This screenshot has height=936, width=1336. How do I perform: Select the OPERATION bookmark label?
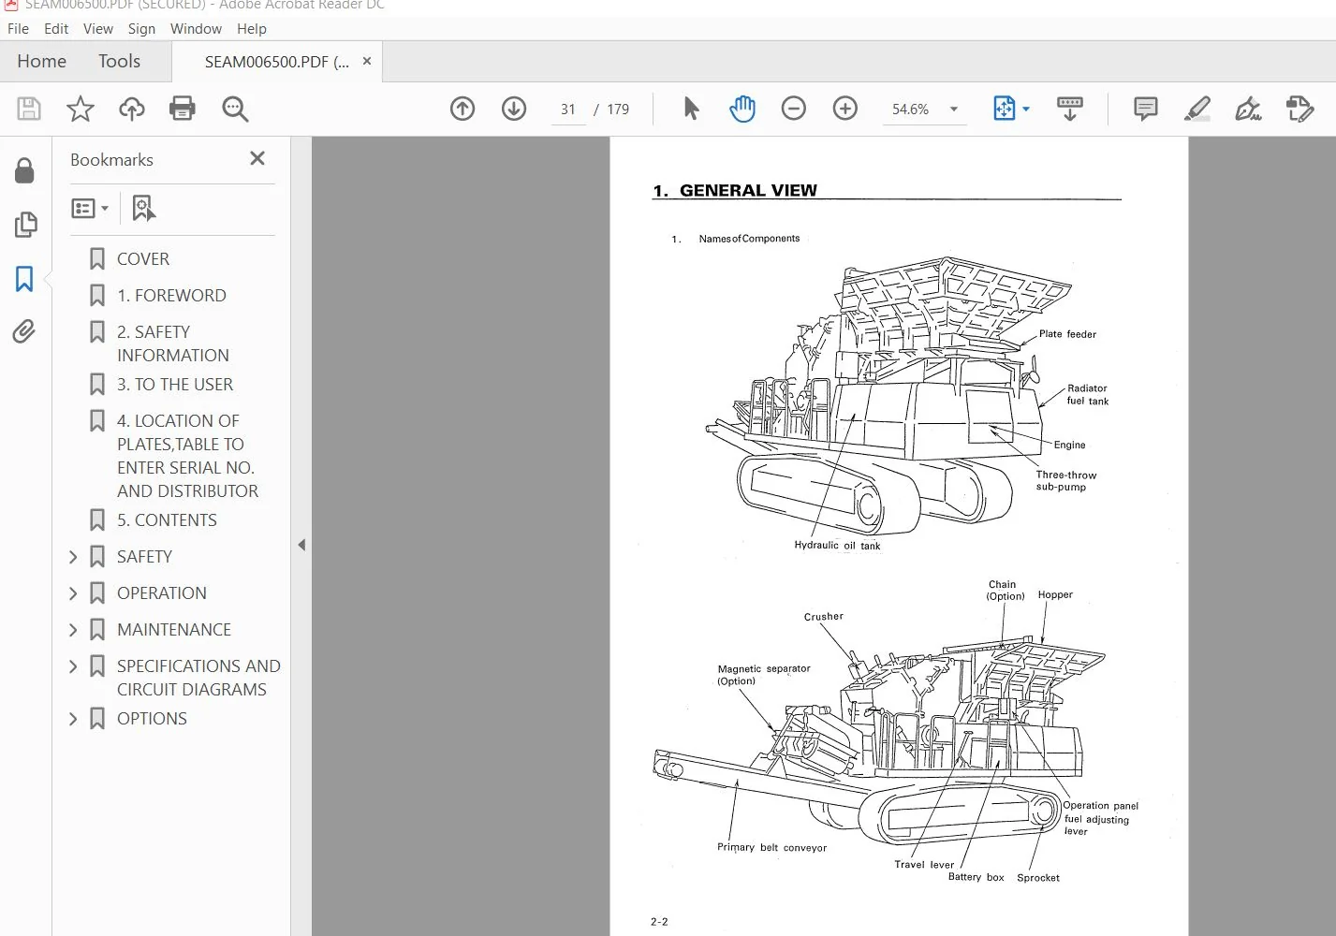pos(162,593)
